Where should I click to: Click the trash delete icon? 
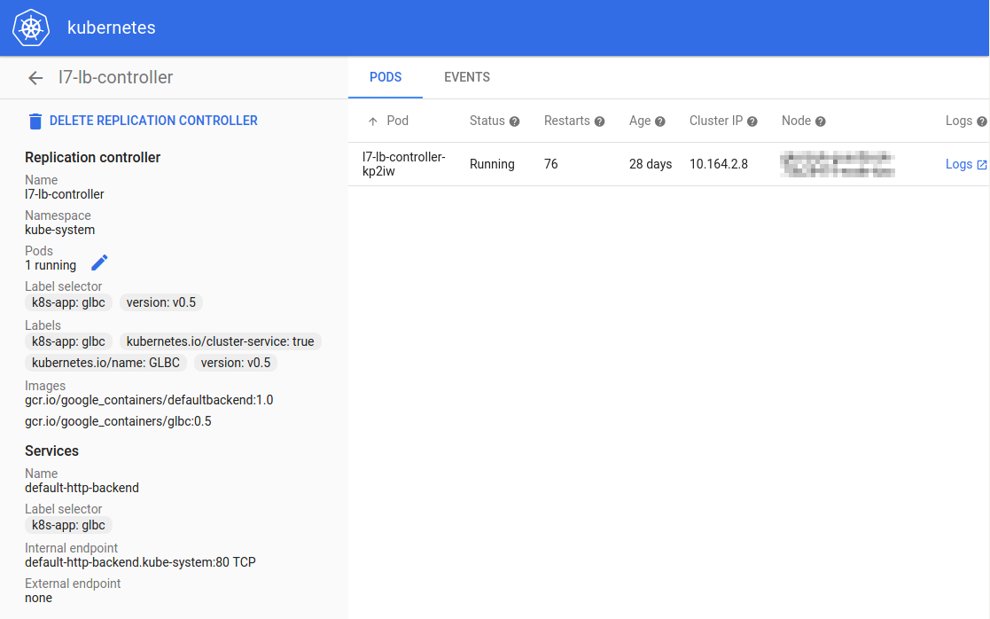pyautogui.click(x=35, y=121)
